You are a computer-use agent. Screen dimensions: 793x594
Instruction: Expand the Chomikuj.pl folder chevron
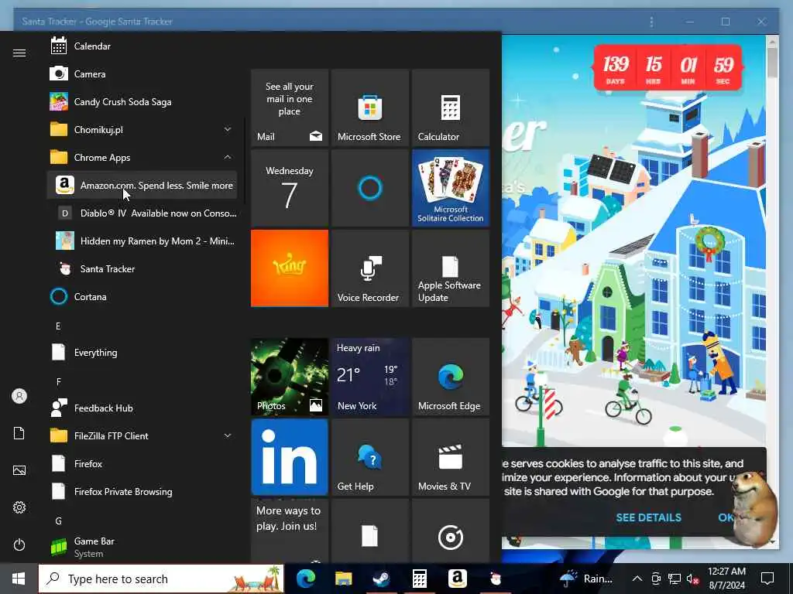pos(228,129)
